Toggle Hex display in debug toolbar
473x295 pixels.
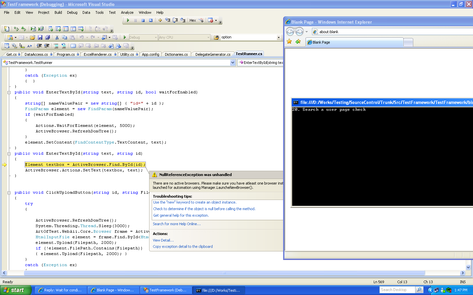pos(192,20)
